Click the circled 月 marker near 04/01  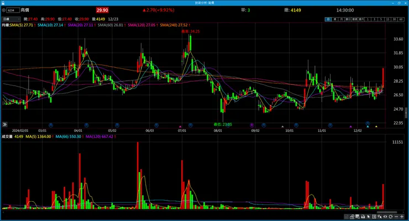pyautogui.click(x=87, y=125)
